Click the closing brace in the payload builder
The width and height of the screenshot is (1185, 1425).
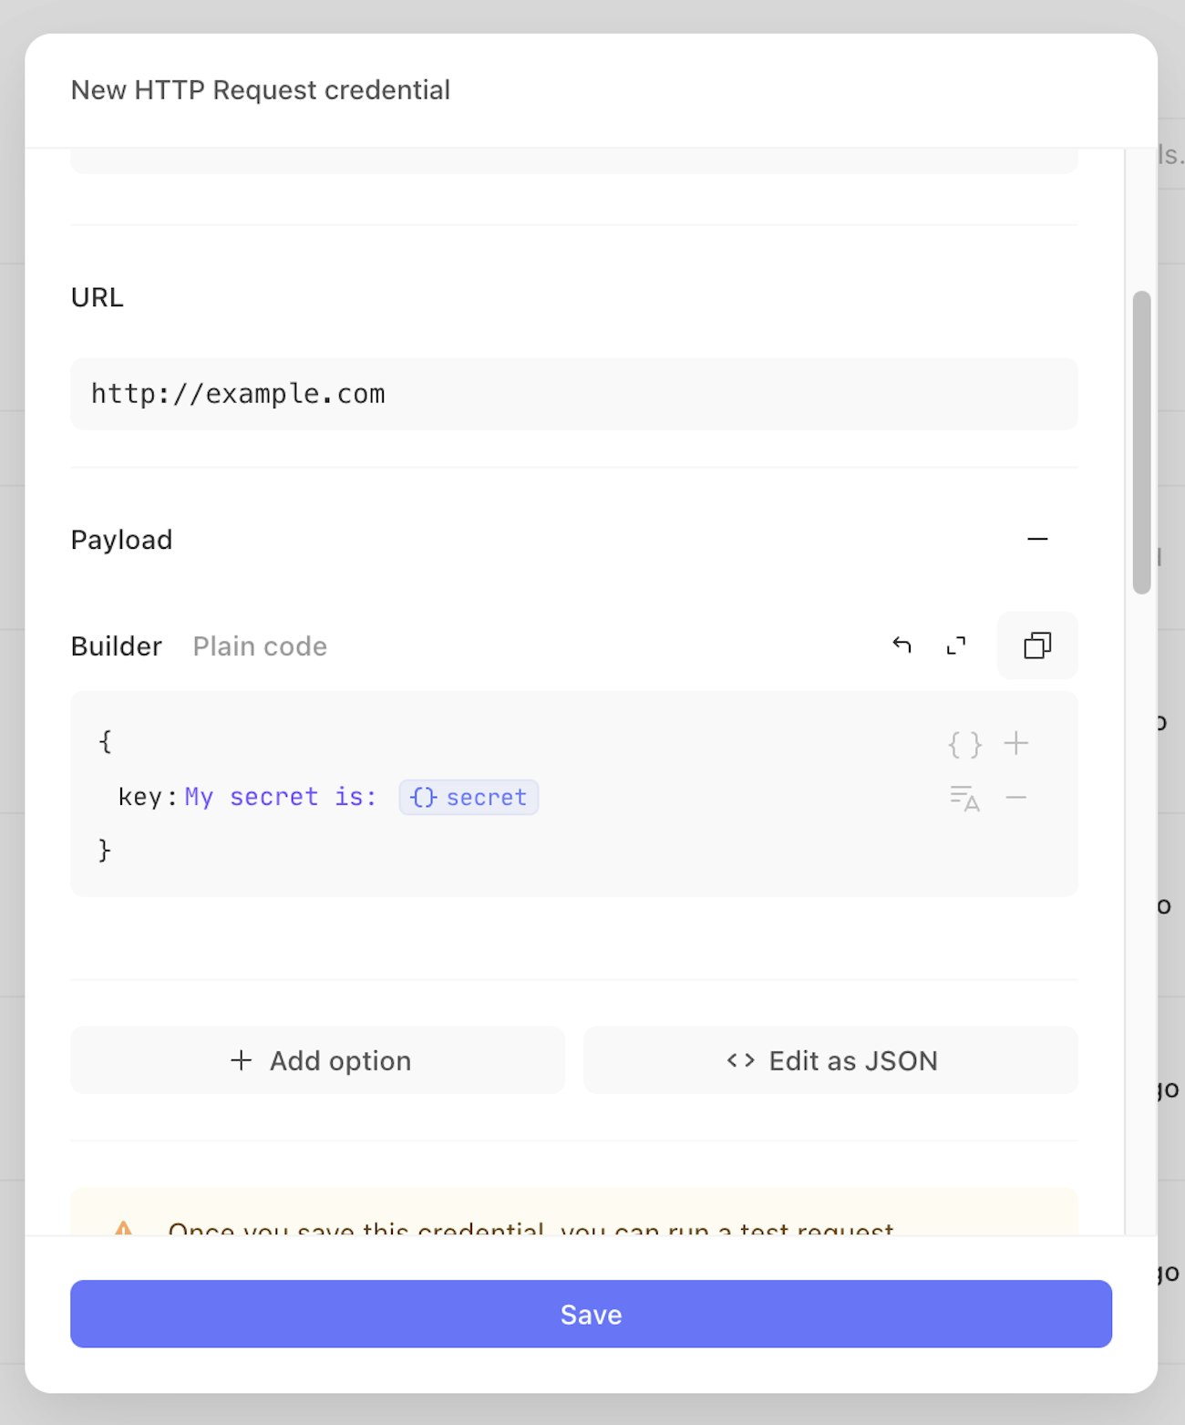coord(105,851)
